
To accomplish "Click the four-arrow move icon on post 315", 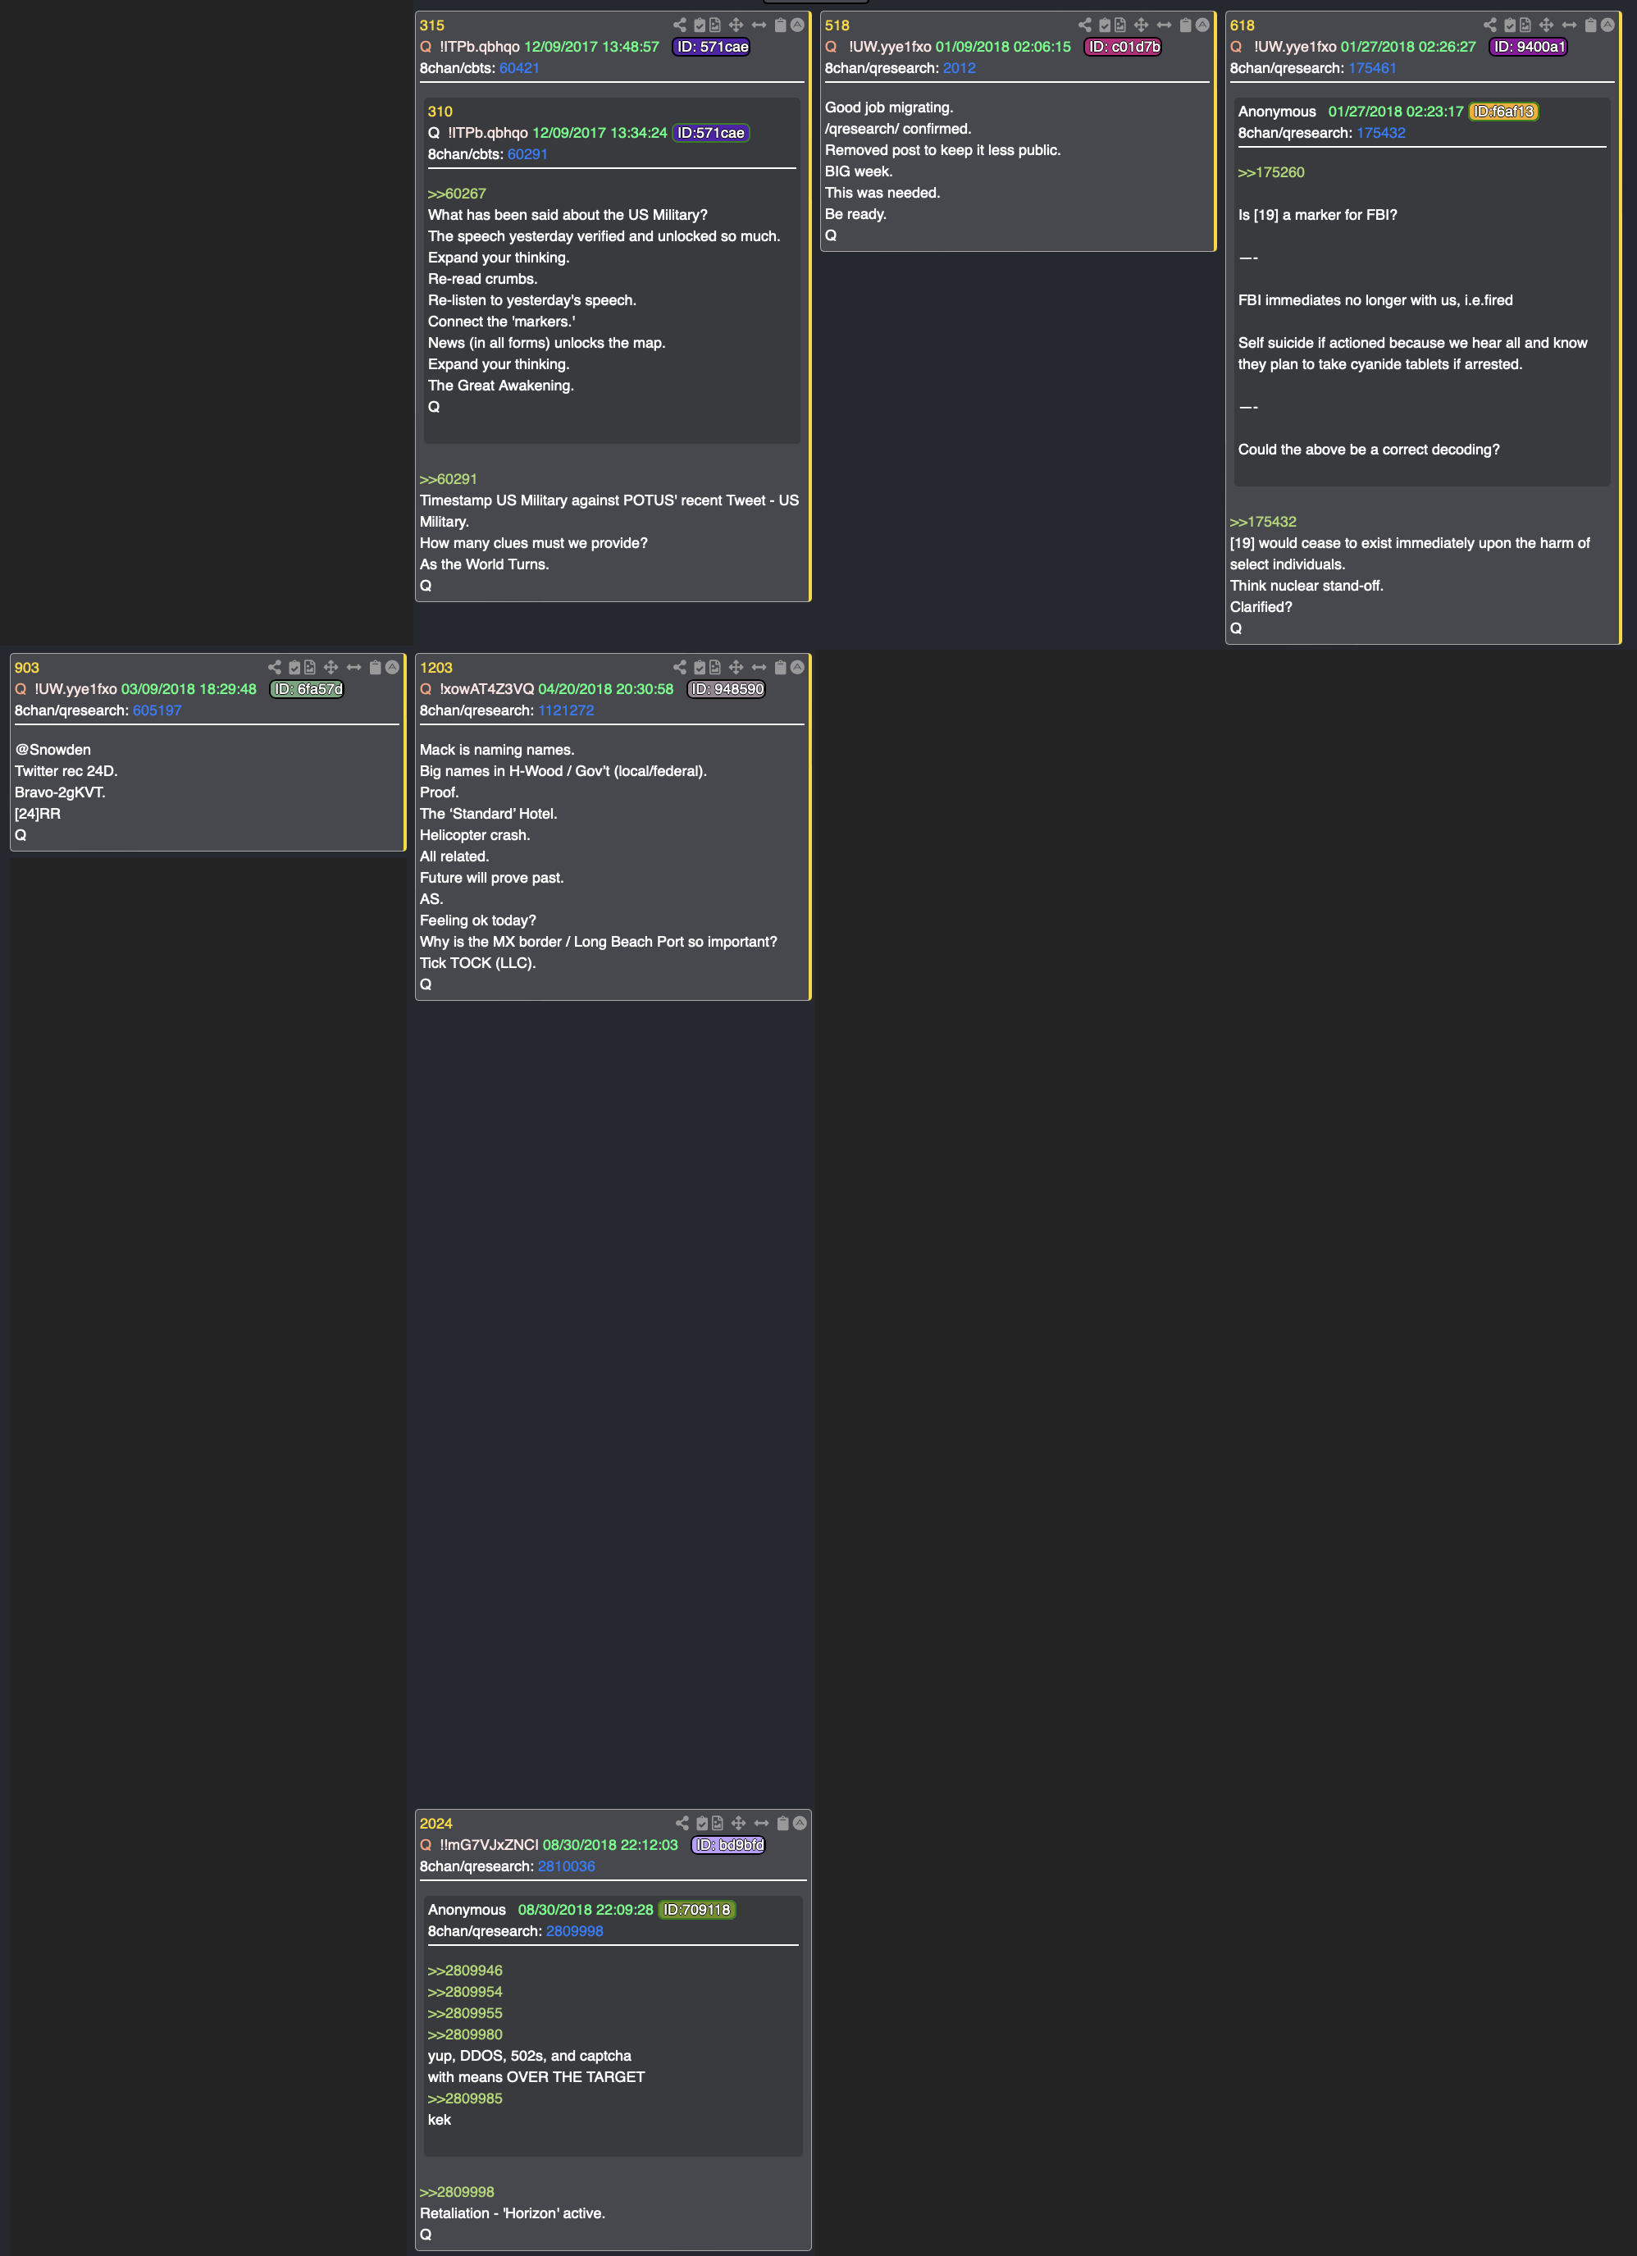I will [736, 25].
